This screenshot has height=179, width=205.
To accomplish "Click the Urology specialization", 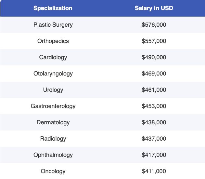I will [53, 90].
